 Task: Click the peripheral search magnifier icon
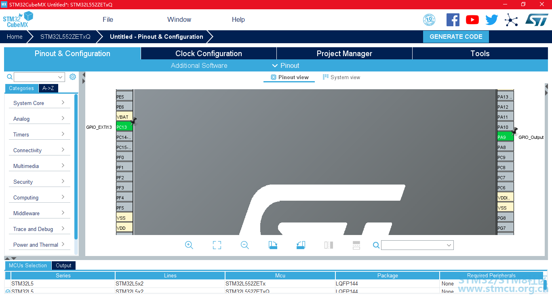[x=10, y=77]
